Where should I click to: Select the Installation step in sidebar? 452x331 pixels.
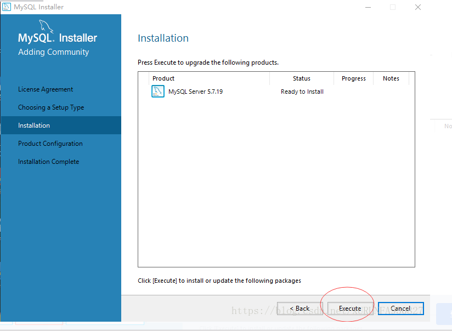click(61, 125)
